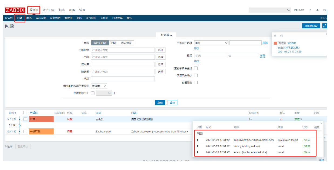Click the 应用 apply button
Screen dimensions: 334x170
[x=160, y=103]
